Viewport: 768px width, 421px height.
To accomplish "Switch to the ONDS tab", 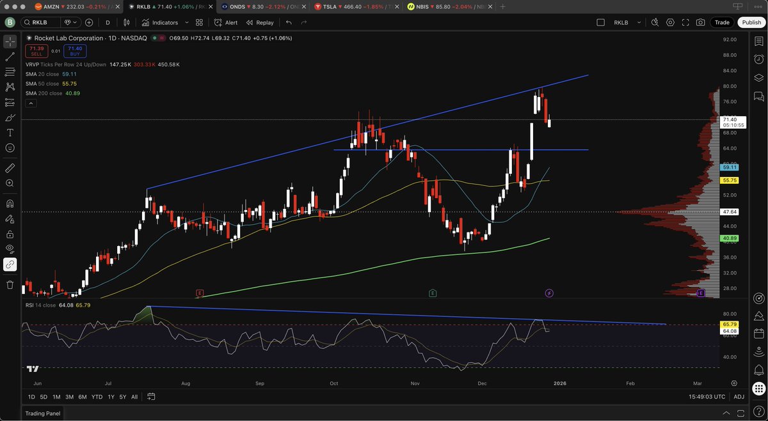I will tap(264, 6).
